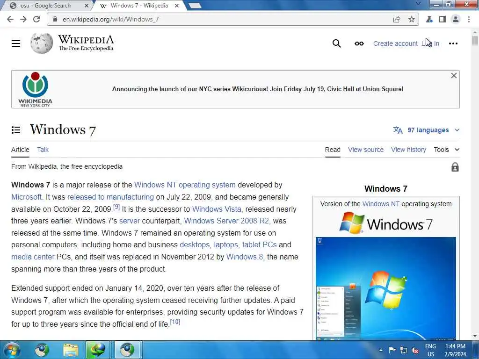Image resolution: width=479 pixels, height=359 pixels.
Task: Open View source tab
Action: point(366,150)
